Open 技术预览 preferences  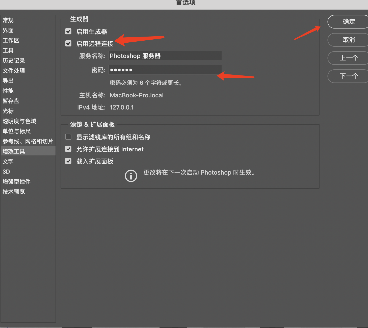coord(28,192)
